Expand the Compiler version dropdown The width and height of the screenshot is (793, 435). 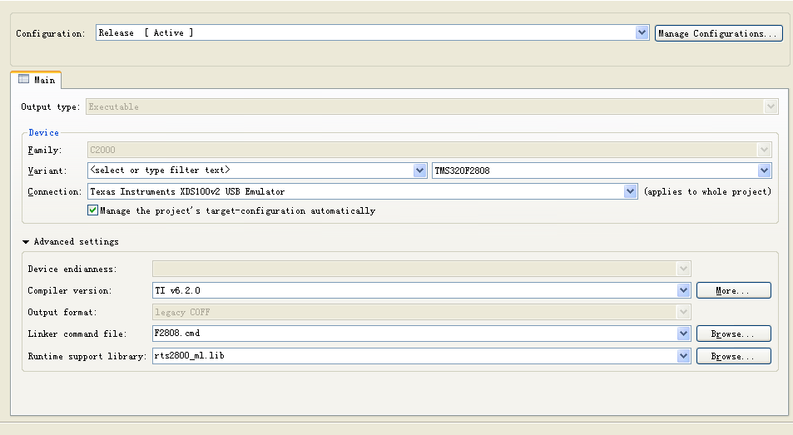coord(684,290)
